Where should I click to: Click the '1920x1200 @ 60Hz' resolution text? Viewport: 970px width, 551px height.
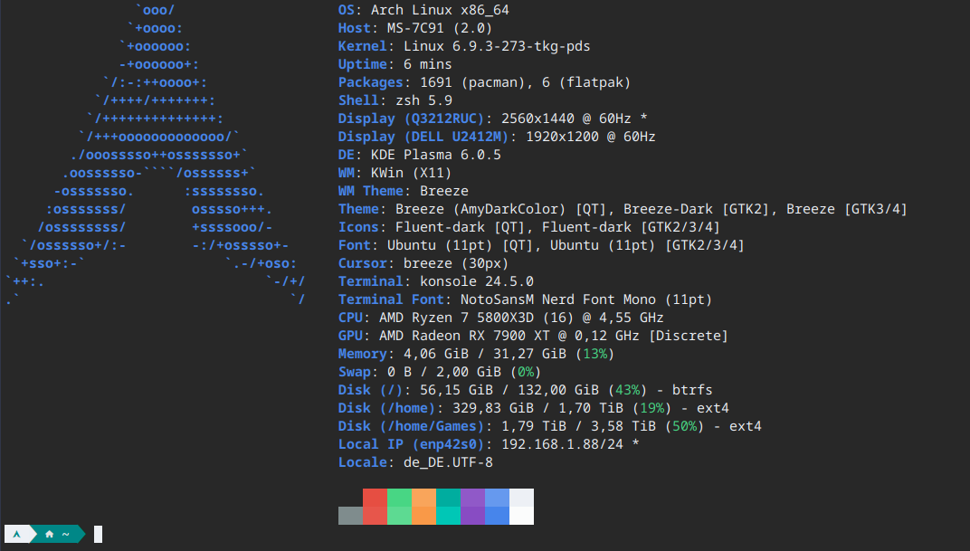click(590, 137)
